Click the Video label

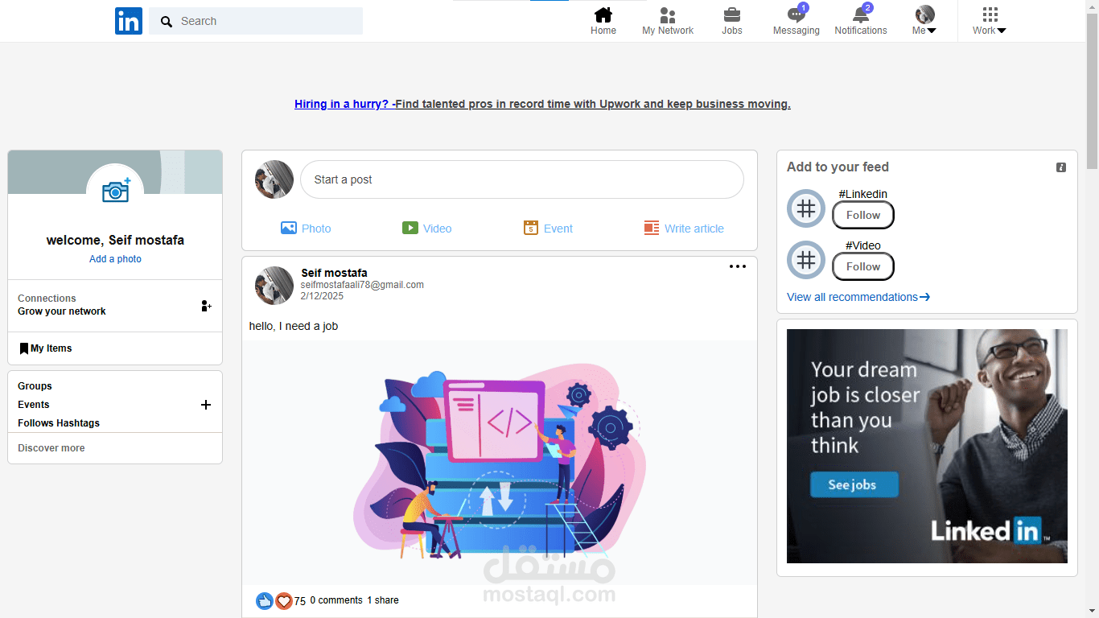pos(438,229)
